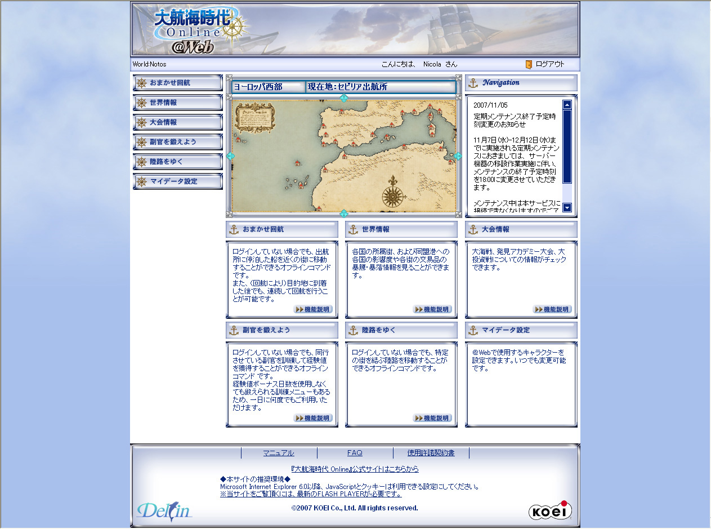Viewport: 711px width, 529px height.
Task: Click the anchor icon of the マイデータ設定 panel header
Action: point(473,330)
